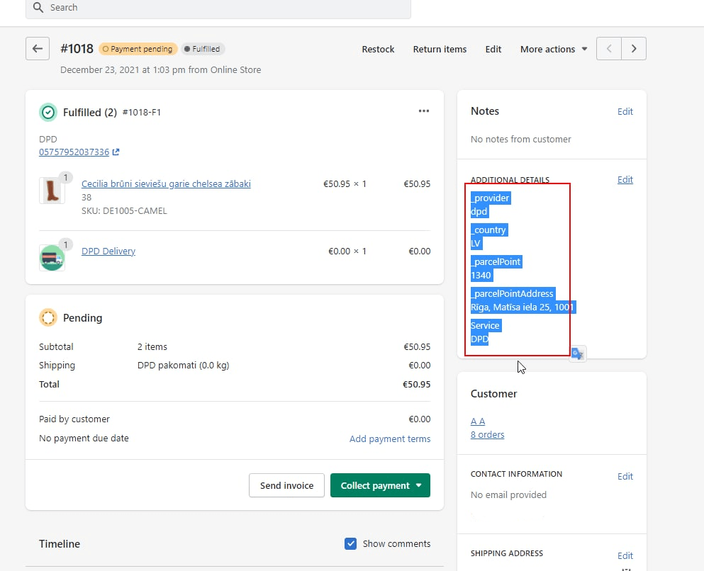This screenshot has width=704, height=571.
Task: Expand the More actions dropdown
Action: [554, 49]
